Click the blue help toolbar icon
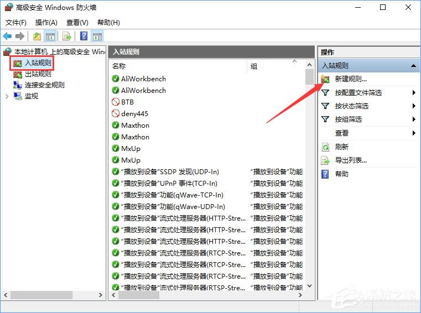The image size is (421, 313). point(84,36)
